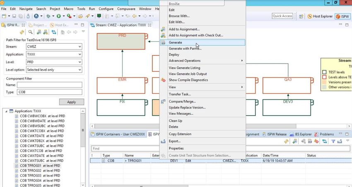The width and height of the screenshot is (352, 187).
Task: Click the magnifier search icon in ISPW Repository
Action: coord(30,32)
